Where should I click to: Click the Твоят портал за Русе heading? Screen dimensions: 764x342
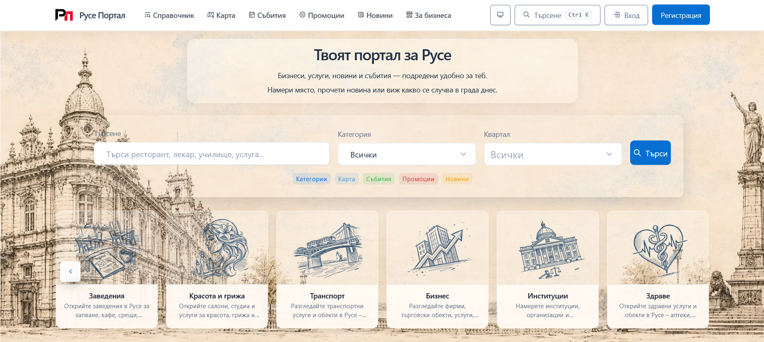pyautogui.click(x=382, y=55)
